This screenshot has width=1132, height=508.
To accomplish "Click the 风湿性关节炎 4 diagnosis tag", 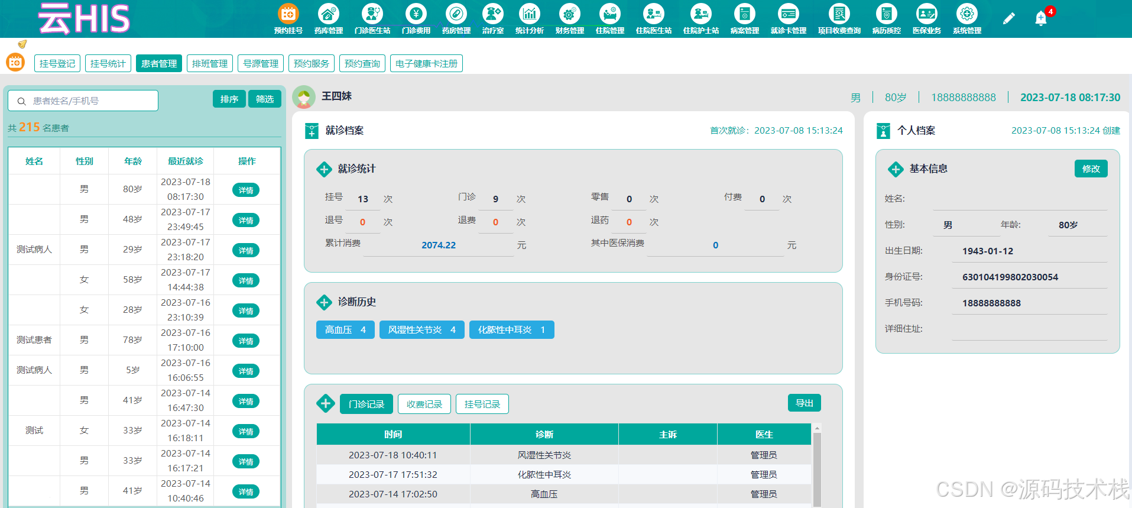I will point(422,329).
